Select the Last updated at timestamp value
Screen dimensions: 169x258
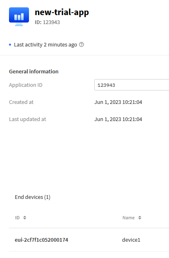pos(118,119)
